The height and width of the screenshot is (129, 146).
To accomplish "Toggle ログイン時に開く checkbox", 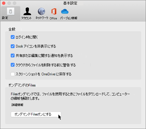I will (13, 37).
